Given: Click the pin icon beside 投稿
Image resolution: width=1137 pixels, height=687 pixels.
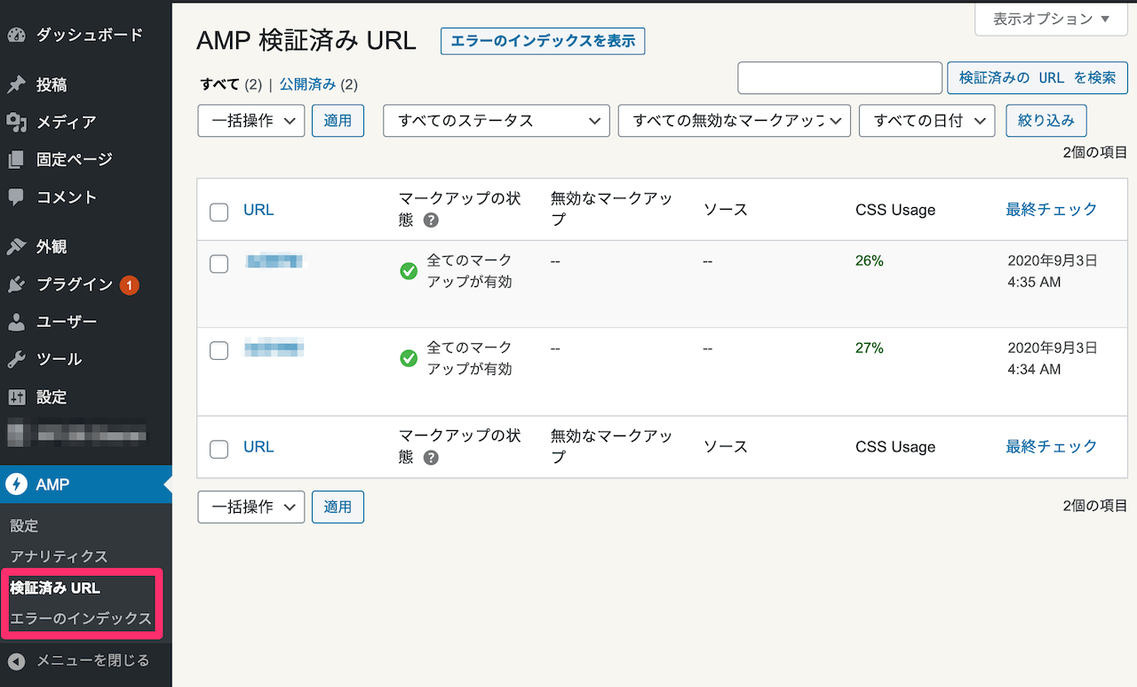Looking at the screenshot, I should (17, 85).
